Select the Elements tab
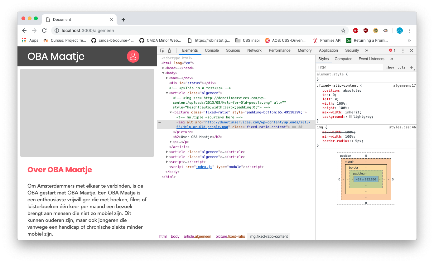This screenshot has height=263, width=434. pos(190,50)
